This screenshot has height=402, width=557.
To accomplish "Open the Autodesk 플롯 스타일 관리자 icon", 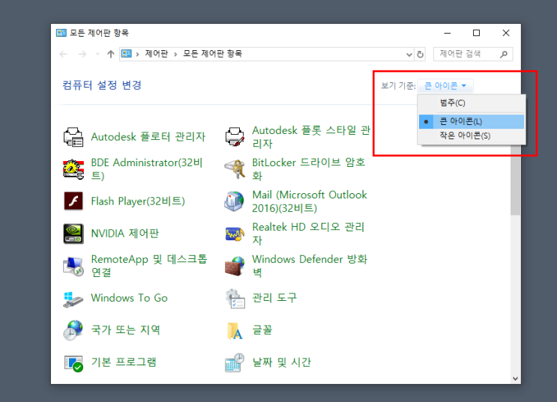I will 235,137.
